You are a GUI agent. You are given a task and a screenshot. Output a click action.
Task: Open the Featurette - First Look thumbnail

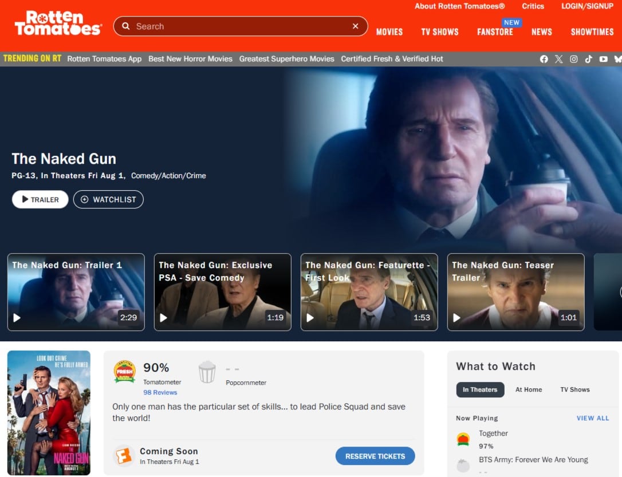click(369, 292)
